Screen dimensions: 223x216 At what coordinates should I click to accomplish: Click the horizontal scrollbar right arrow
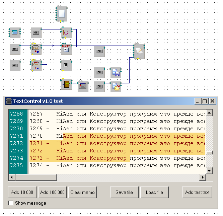click(x=203, y=177)
